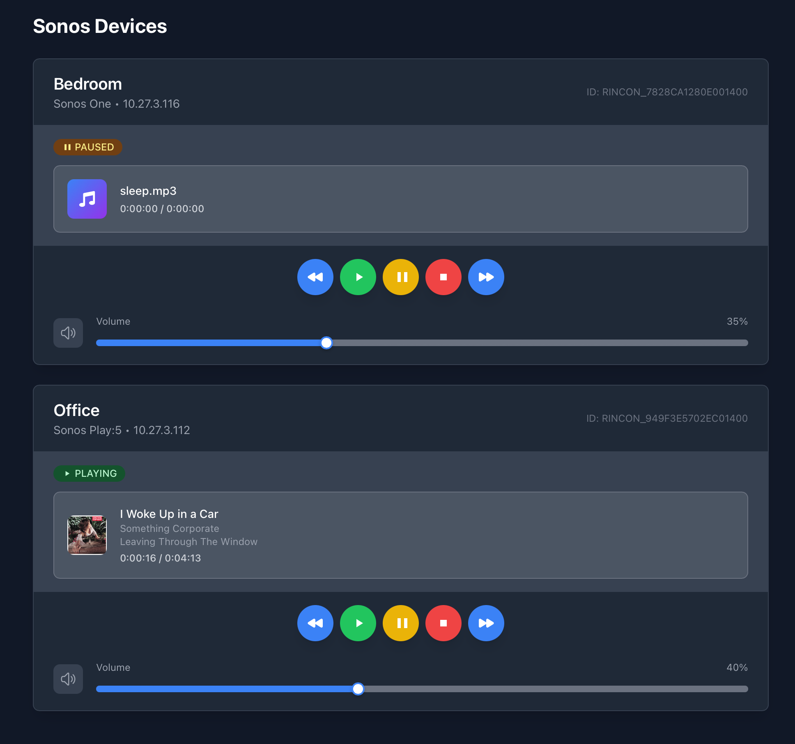This screenshot has height=744, width=795.
Task: Click the I Woke Up in a Car album art
Action: [x=87, y=535]
